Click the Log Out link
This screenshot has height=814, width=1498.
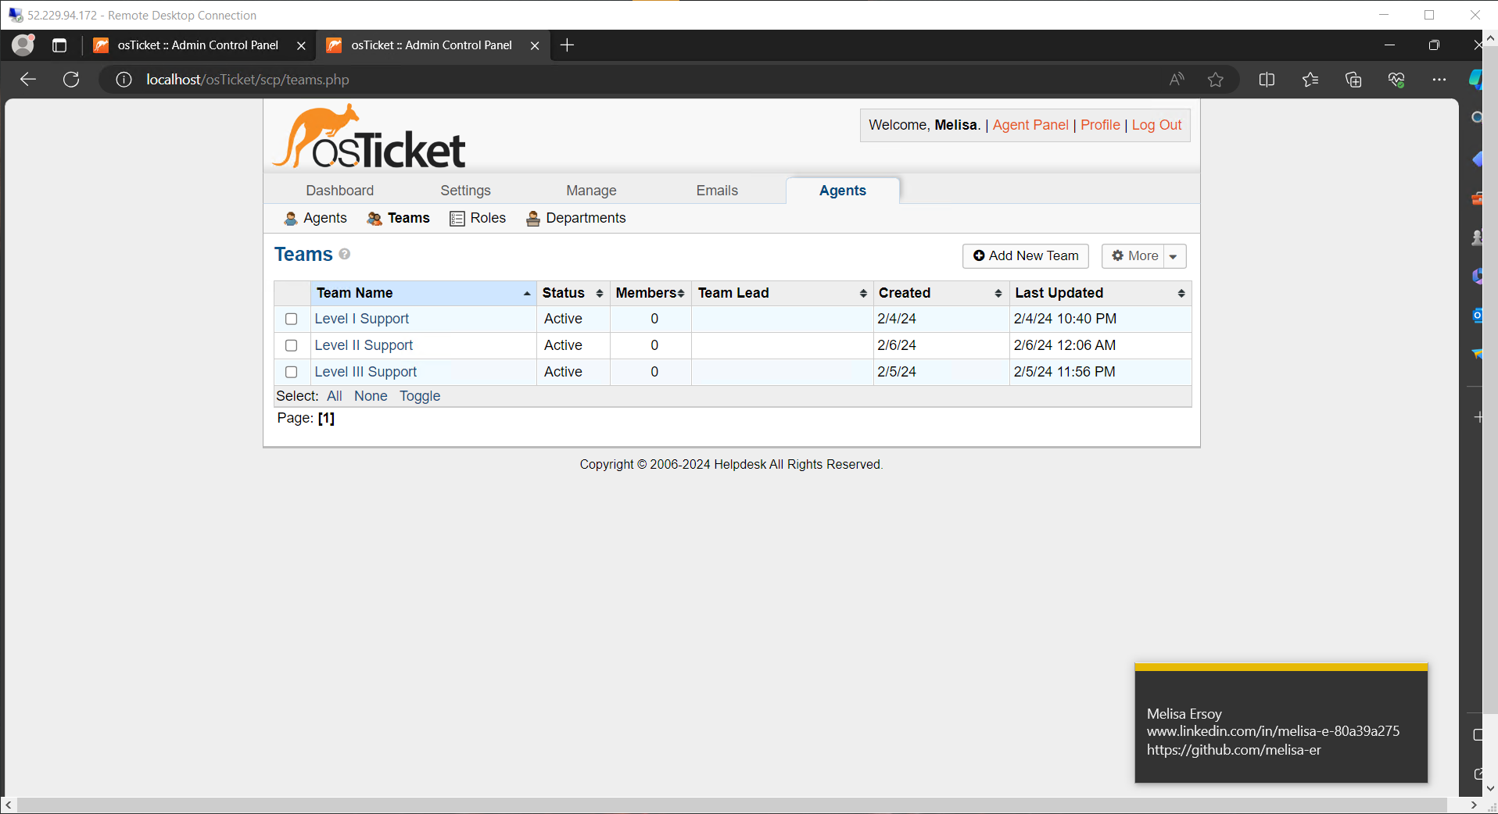point(1157,125)
